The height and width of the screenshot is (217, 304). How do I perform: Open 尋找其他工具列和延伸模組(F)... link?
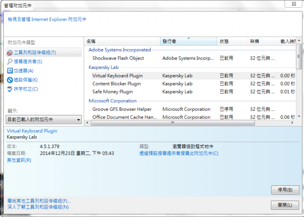(39, 201)
